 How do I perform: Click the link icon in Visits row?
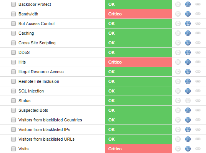click(198, 149)
